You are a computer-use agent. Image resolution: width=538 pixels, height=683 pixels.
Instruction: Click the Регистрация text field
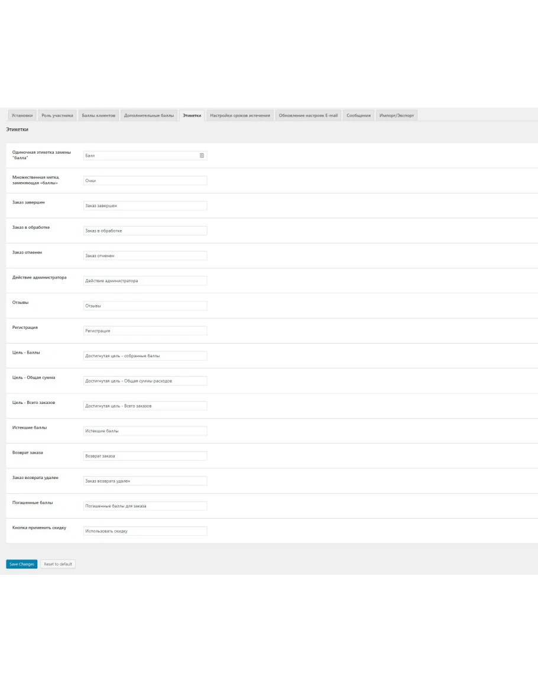145,331
